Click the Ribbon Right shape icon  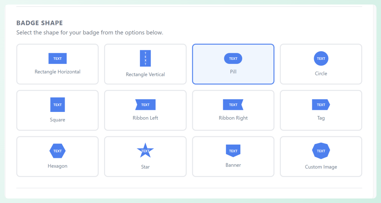point(233,104)
